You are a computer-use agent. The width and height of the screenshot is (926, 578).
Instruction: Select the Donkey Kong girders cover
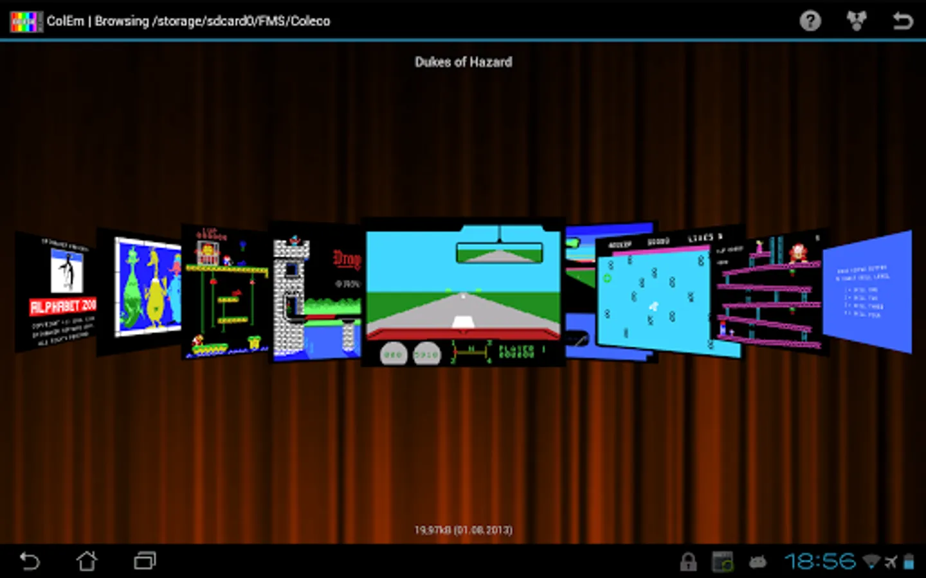click(x=769, y=292)
